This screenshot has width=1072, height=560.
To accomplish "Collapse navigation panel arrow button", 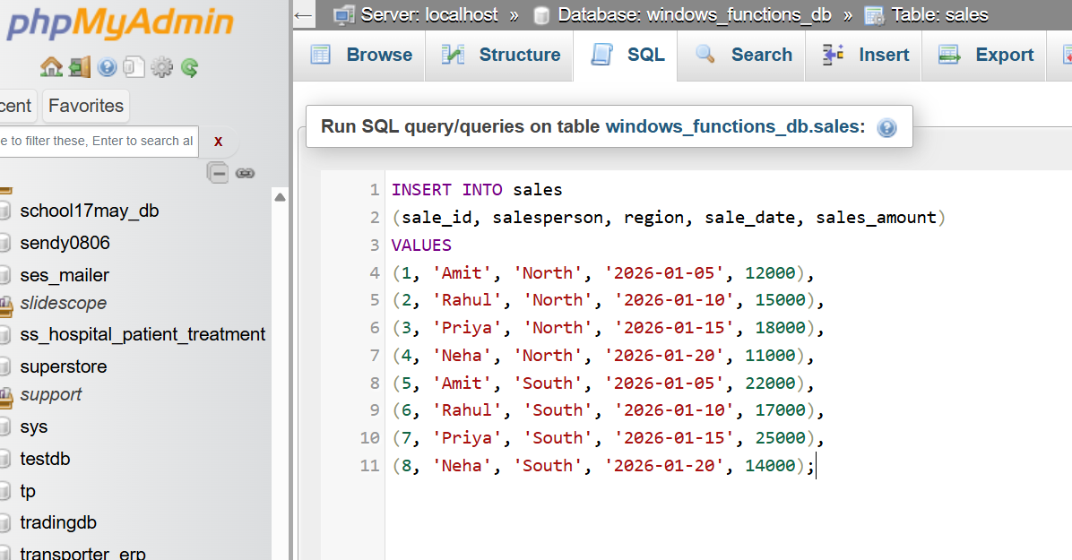I will (x=304, y=15).
